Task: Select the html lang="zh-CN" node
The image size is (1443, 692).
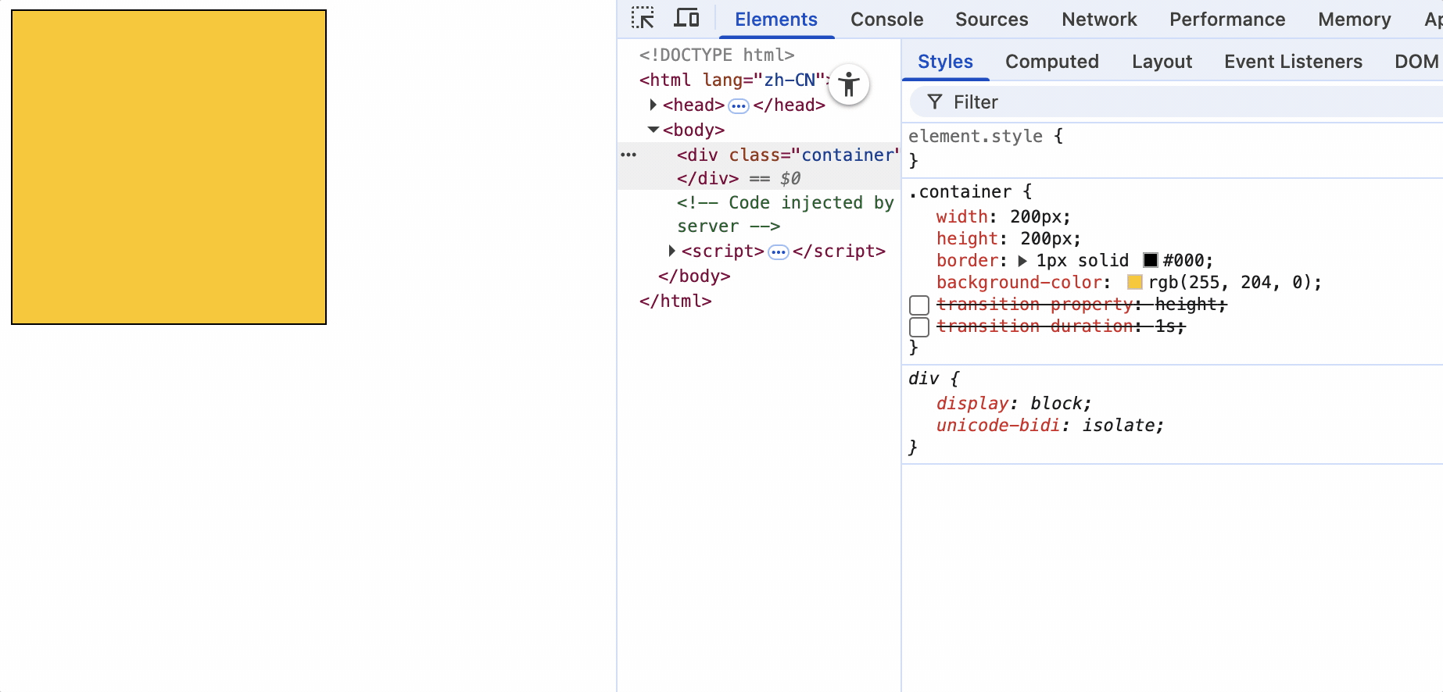Action: click(x=735, y=80)
